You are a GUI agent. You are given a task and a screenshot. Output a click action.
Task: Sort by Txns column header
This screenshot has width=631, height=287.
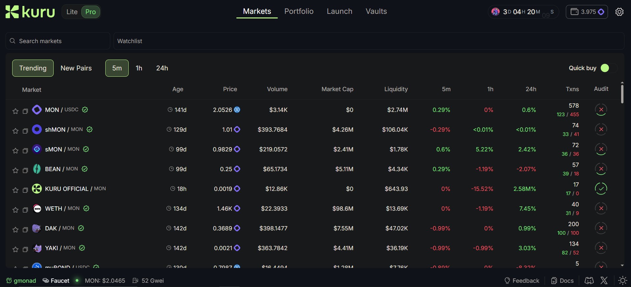572,89
